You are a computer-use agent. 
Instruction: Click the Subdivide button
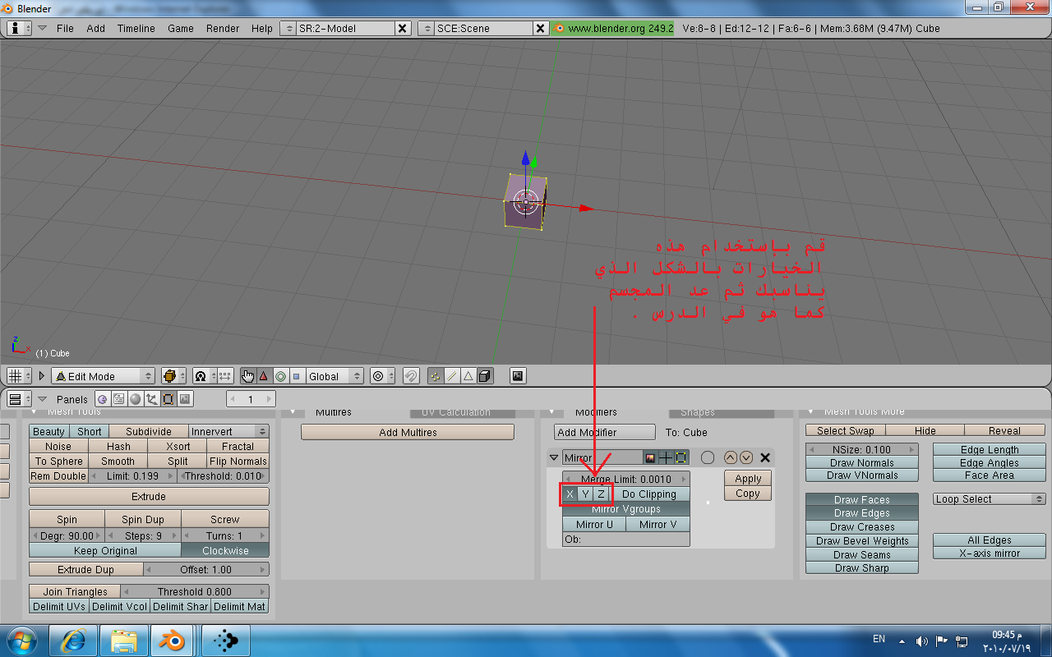point(149,432)
